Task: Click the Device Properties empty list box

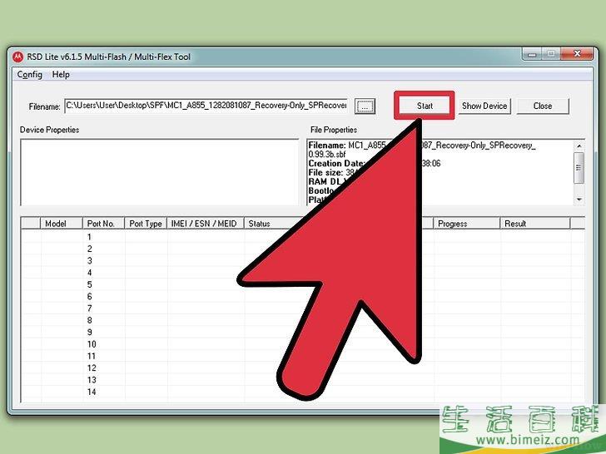Action: [x=160, y=172]
